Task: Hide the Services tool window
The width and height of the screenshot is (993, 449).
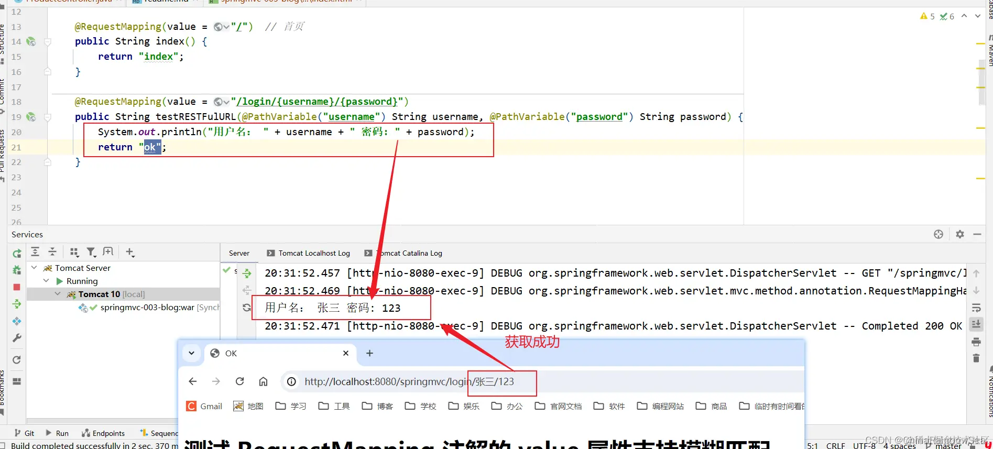Action: click(977, 234)
